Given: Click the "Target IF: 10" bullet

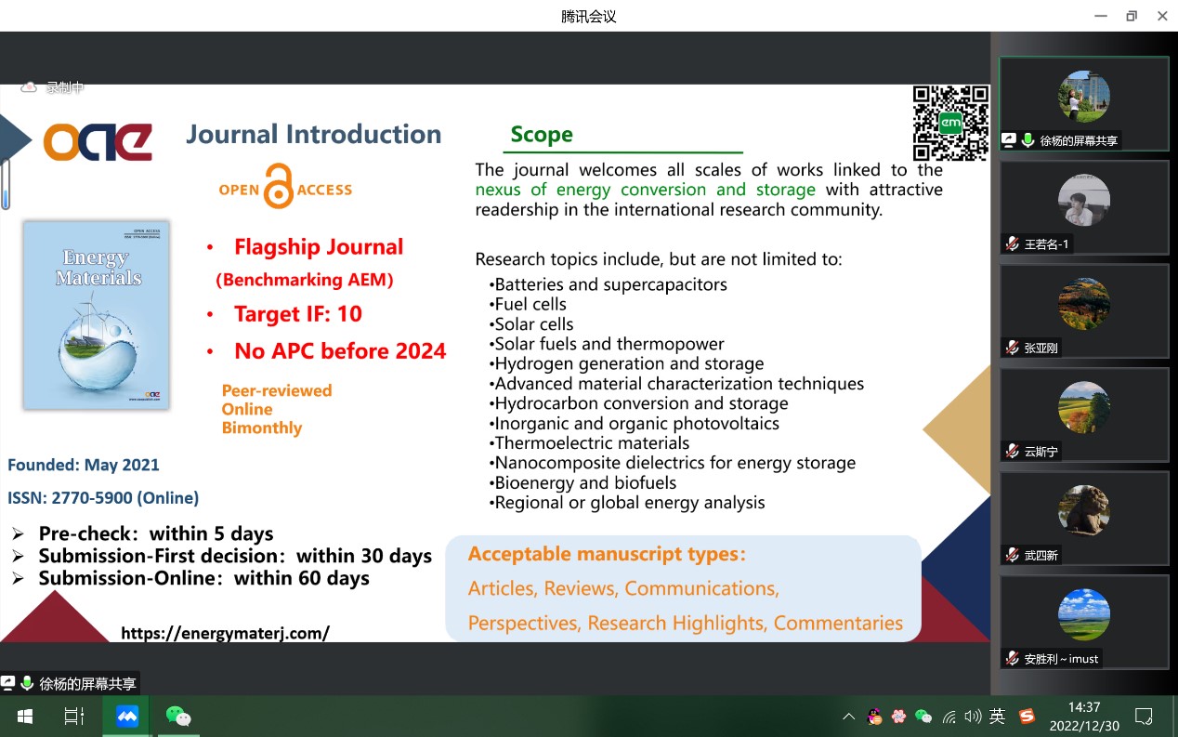Looking at the screenshot, I should 298,314.
